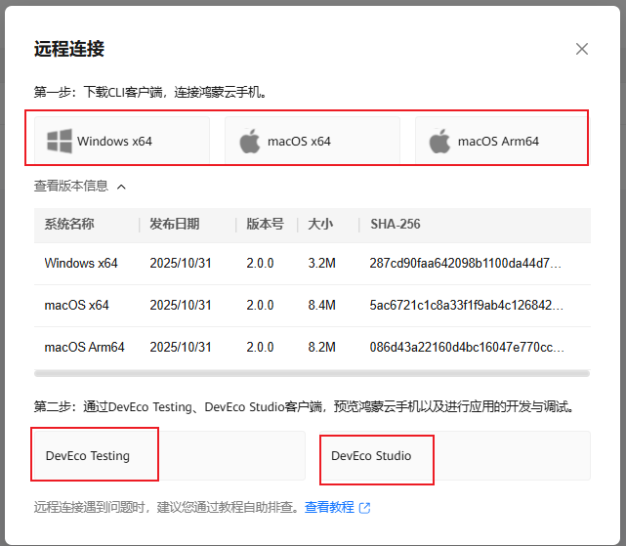The height and width of the screenshot is (546, 626).
Task: Click the horizontal scrollbar under the version table
Action: [x=312, y=373]
